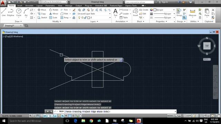Click the Copy tool
Image resolution: width=221 pixels, height=124 pixels.
point(41,14)
